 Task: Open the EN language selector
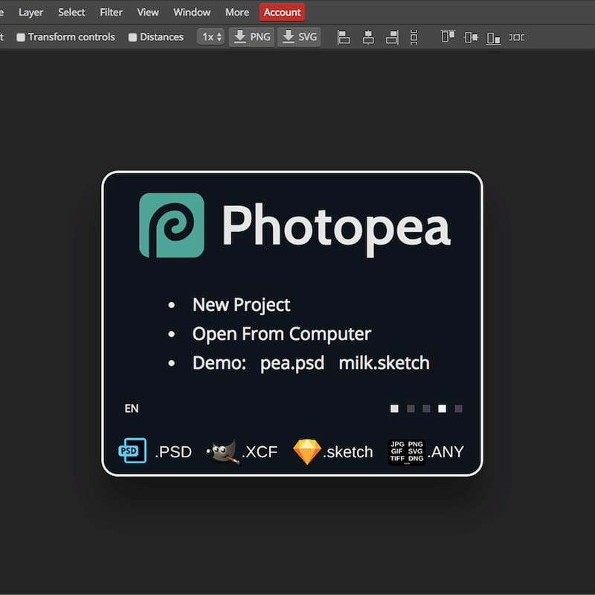click(131, 408)
